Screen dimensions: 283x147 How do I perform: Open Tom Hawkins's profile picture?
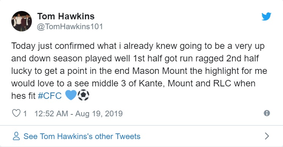point(22,21)
